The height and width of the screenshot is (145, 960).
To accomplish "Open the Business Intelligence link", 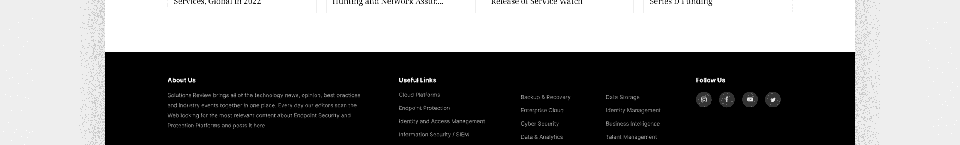I will click(633, 124).
